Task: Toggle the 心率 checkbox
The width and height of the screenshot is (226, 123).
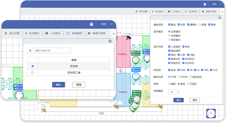Action: 179,55
